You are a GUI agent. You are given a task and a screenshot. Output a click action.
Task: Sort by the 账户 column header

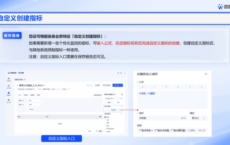click(x=48, y=117)
